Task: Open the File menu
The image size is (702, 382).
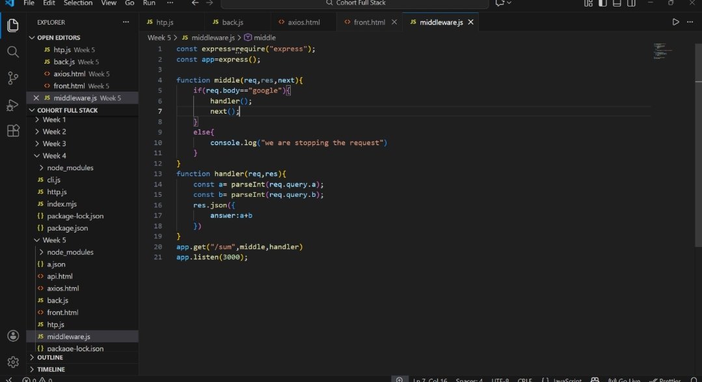Action: click(x=29, y=3)
